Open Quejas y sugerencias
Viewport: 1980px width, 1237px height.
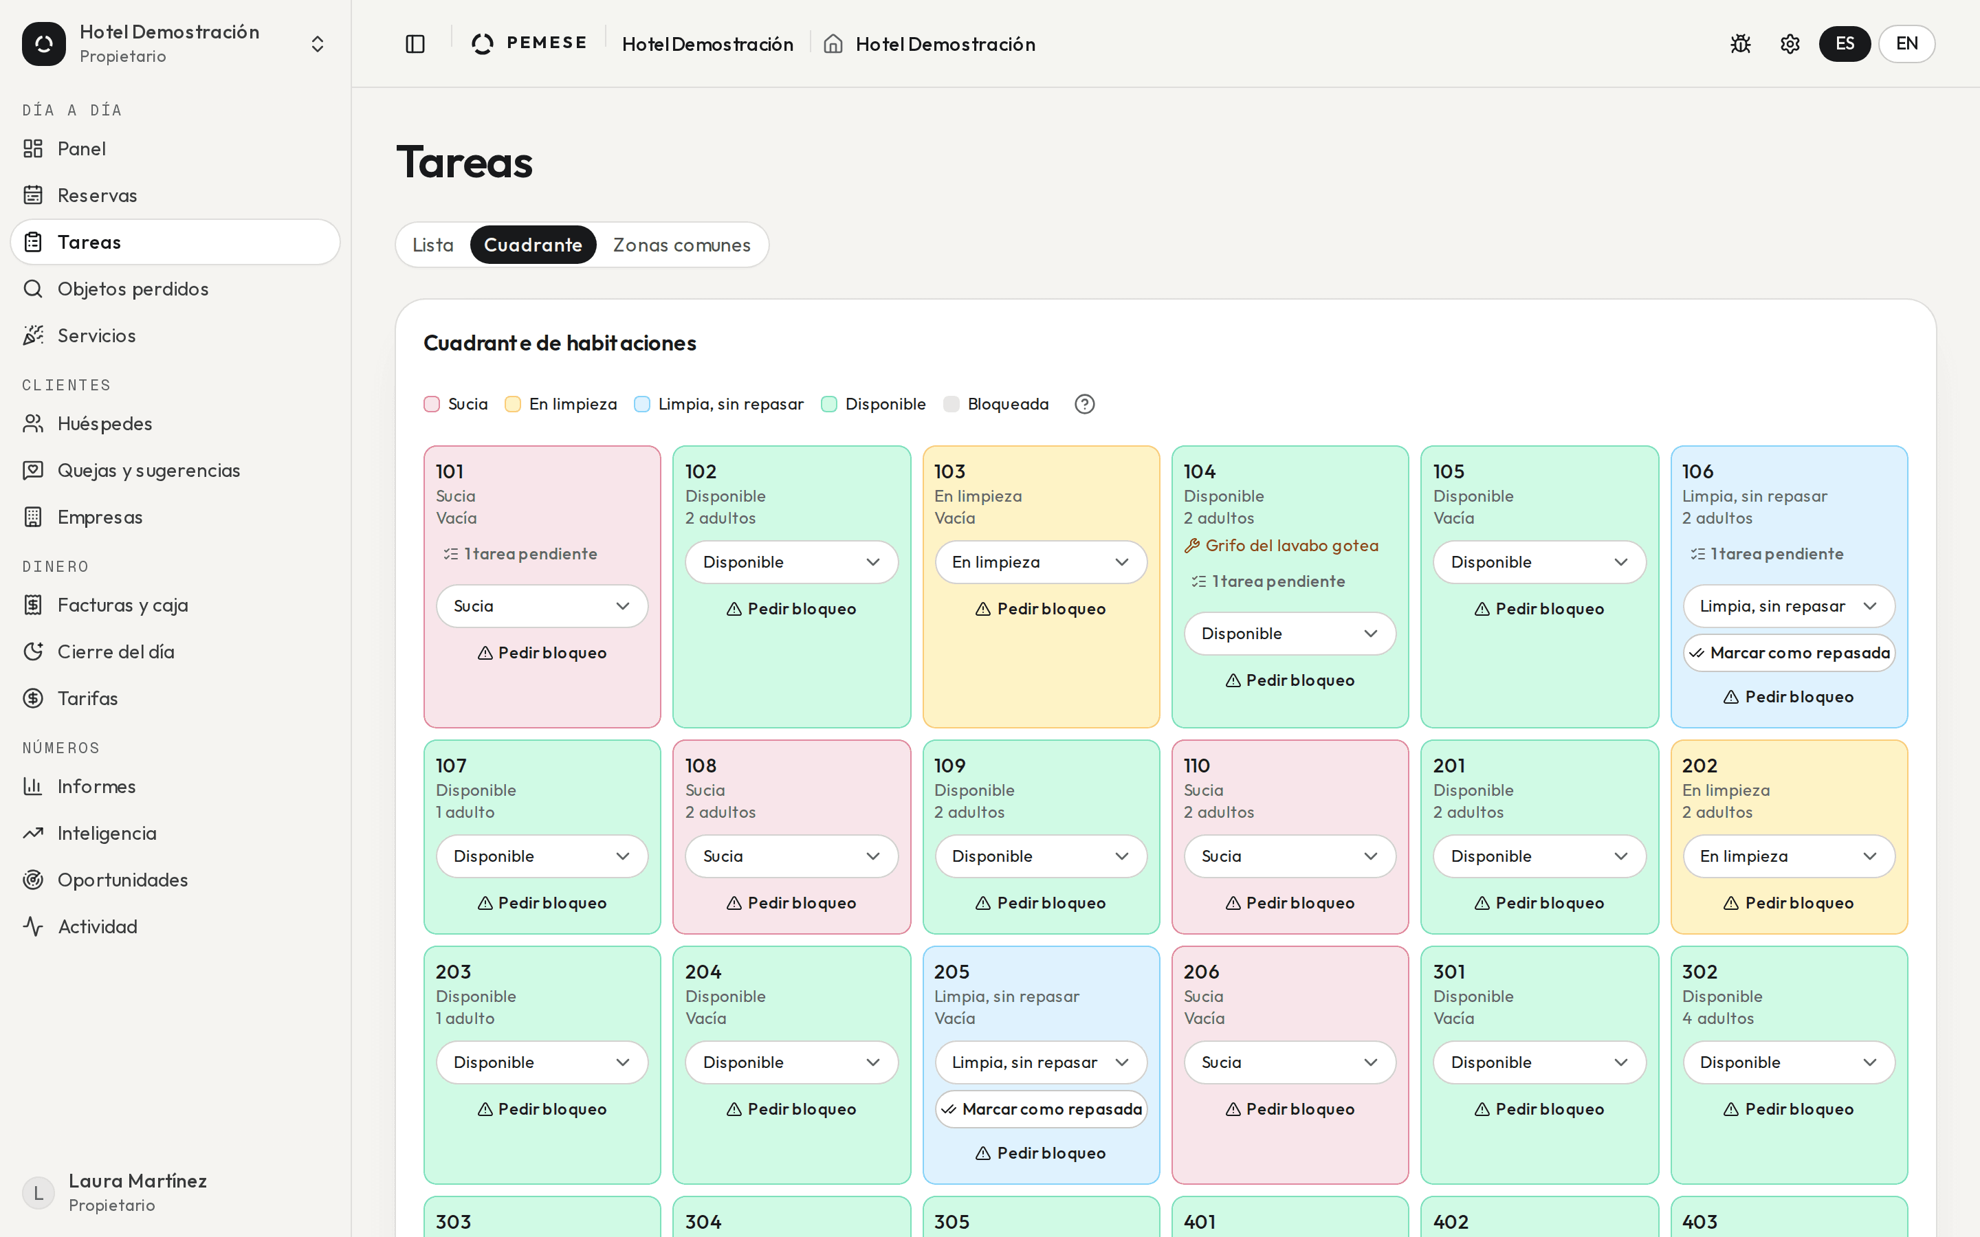(175, 471)
